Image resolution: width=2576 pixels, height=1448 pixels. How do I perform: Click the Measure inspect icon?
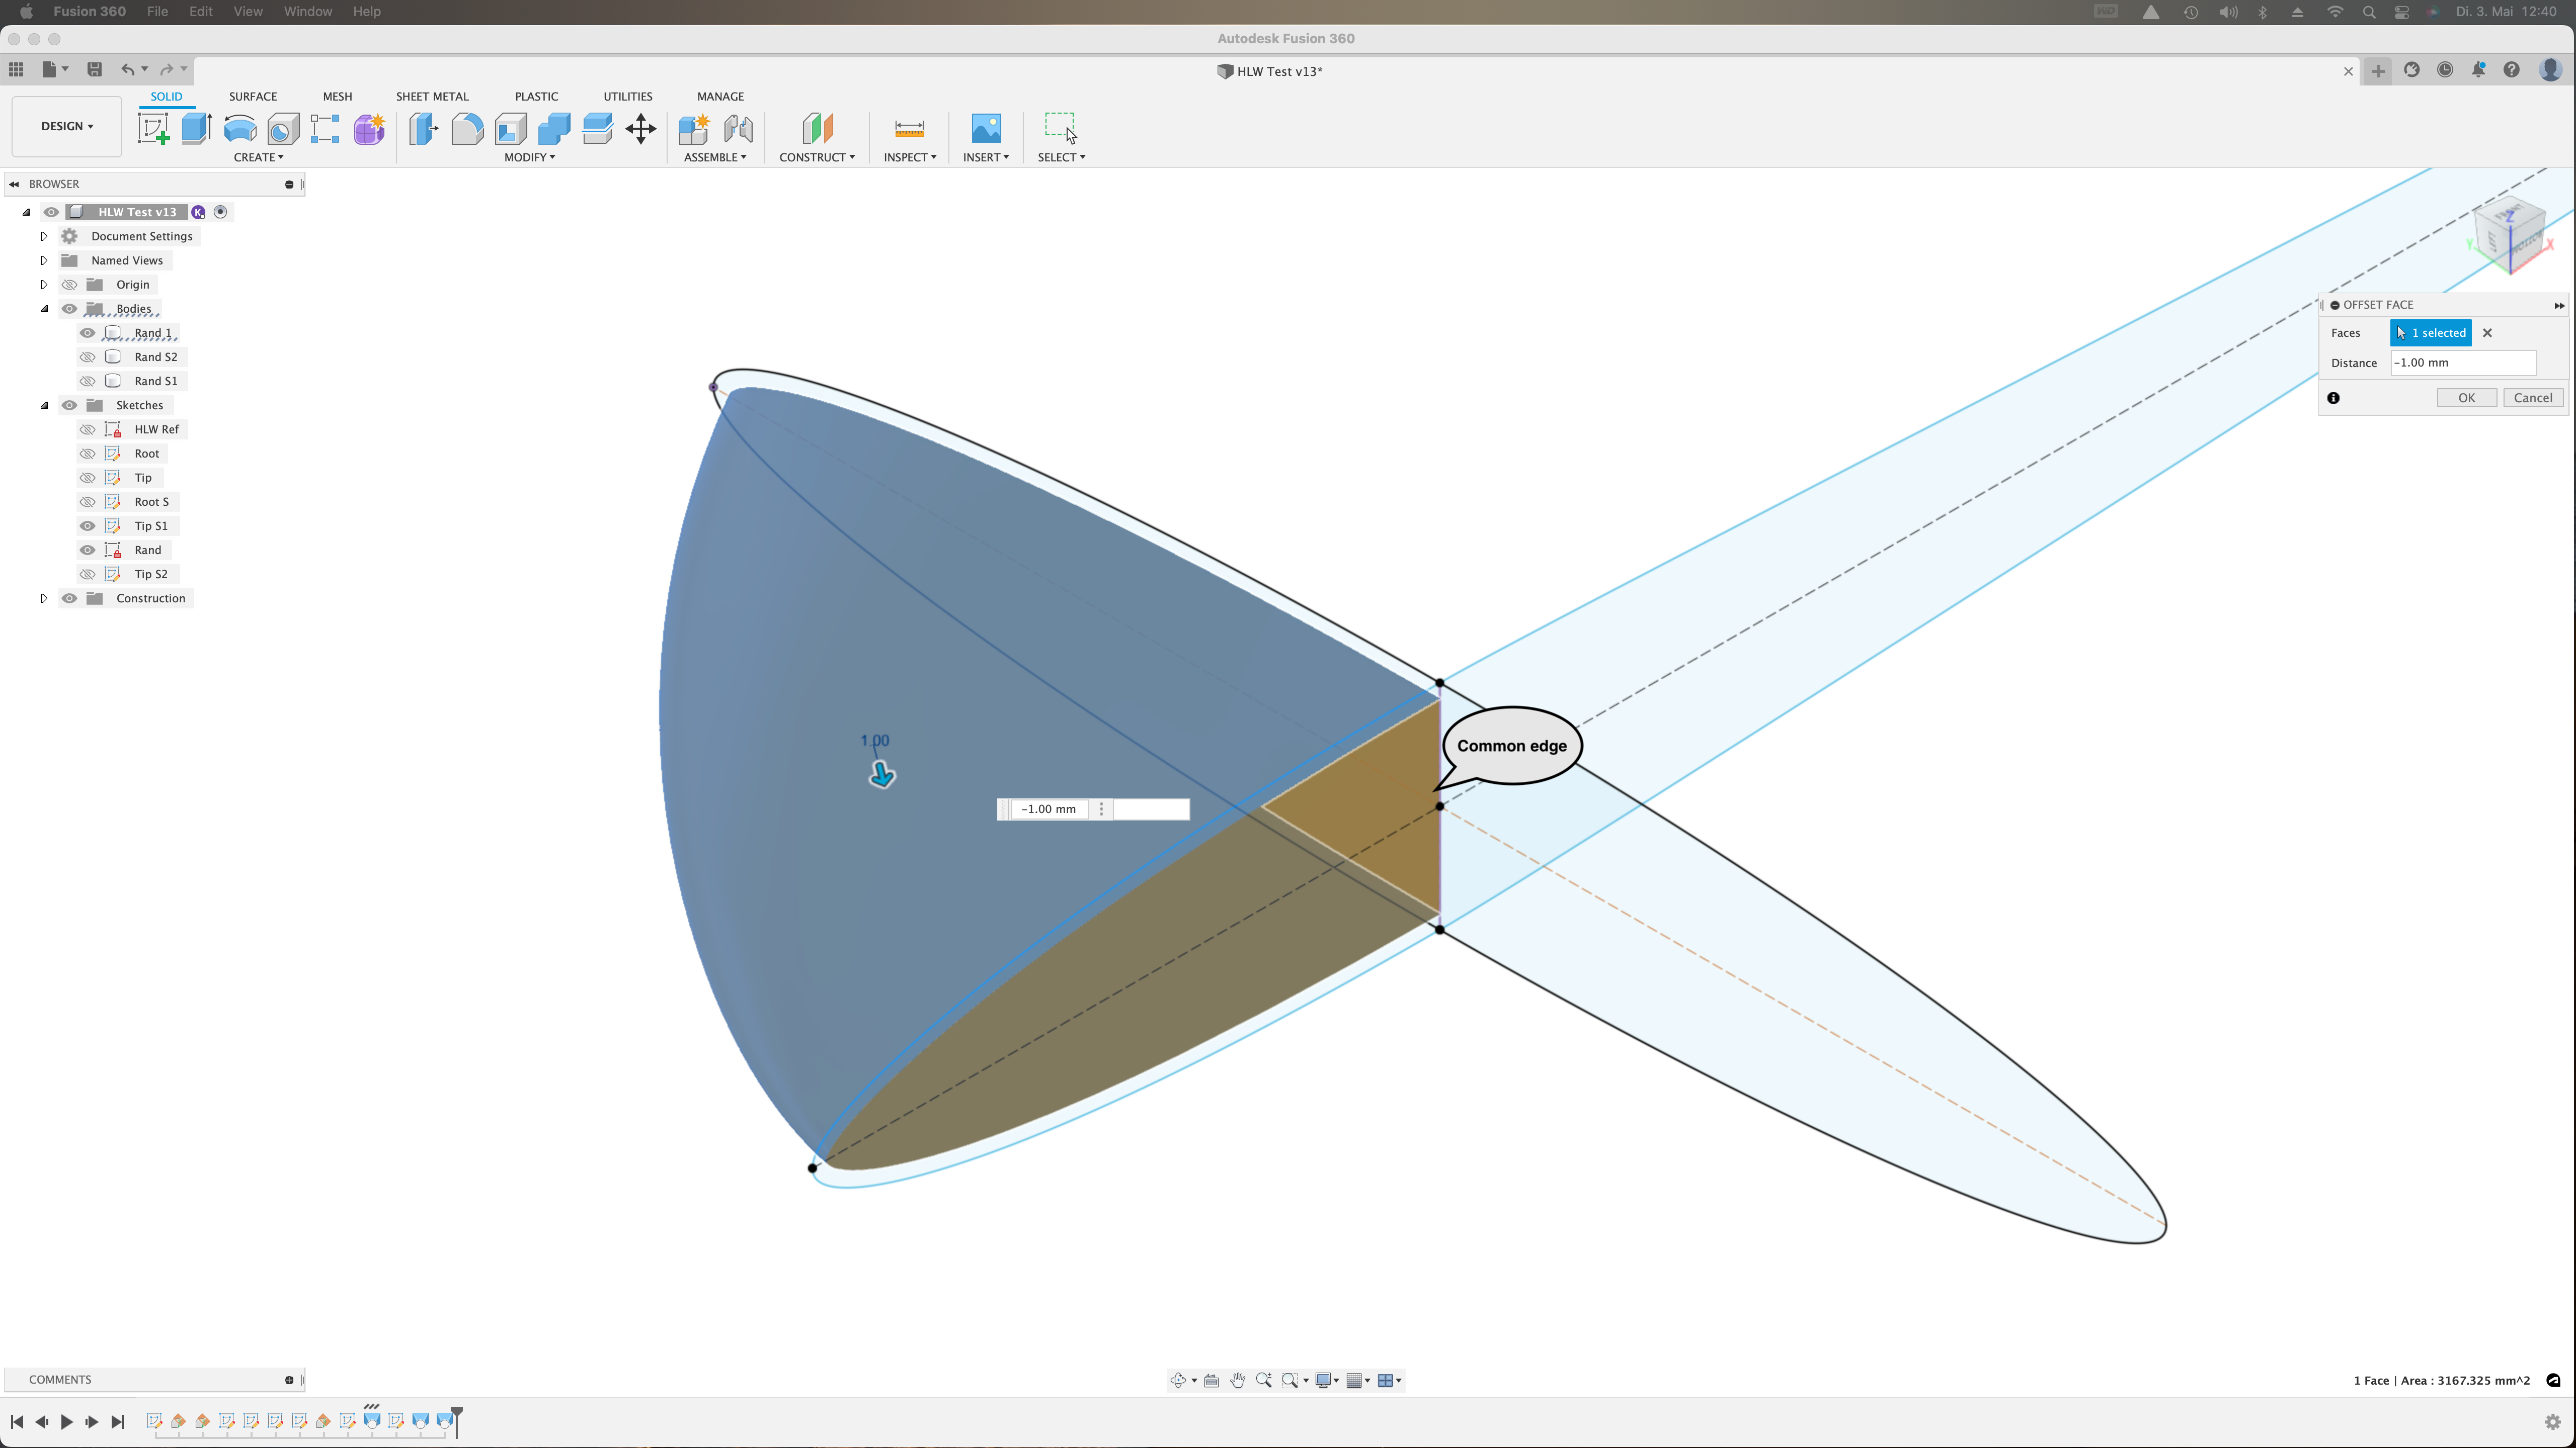click(909, 129)
